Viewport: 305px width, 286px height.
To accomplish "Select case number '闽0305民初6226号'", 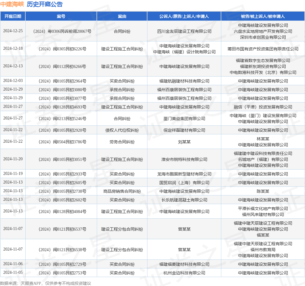I will point(69,49).
